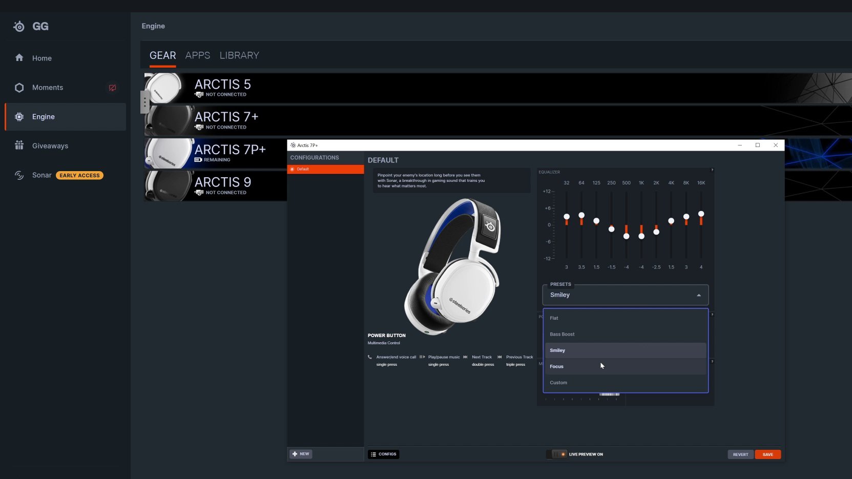The image size is (852, 479).
Task: Click the 250 Hz equalizer slider knob
Action: point(611,229)
